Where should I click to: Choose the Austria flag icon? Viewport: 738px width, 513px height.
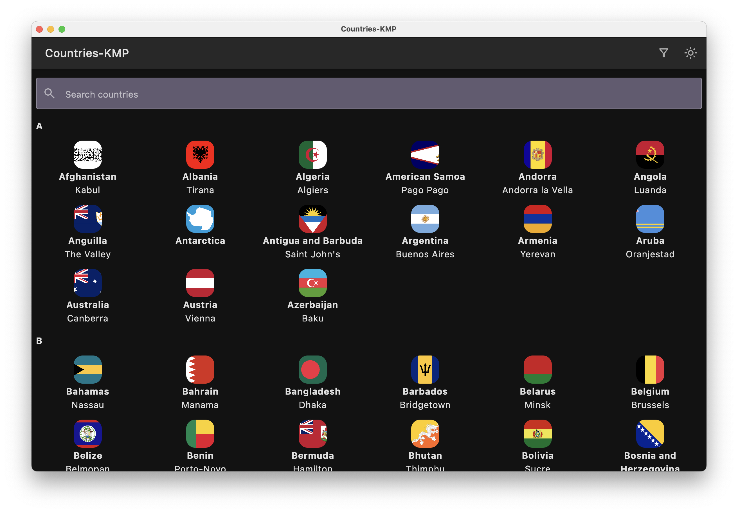click(200, 283)
